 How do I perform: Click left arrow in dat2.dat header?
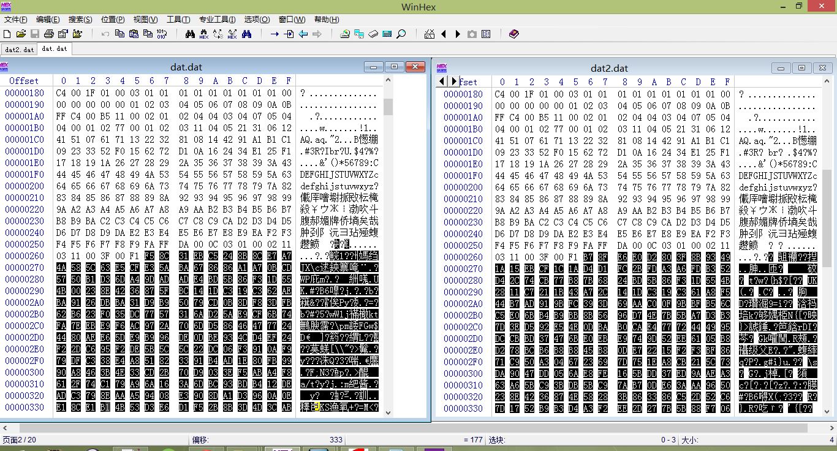(x=442, y=81)
